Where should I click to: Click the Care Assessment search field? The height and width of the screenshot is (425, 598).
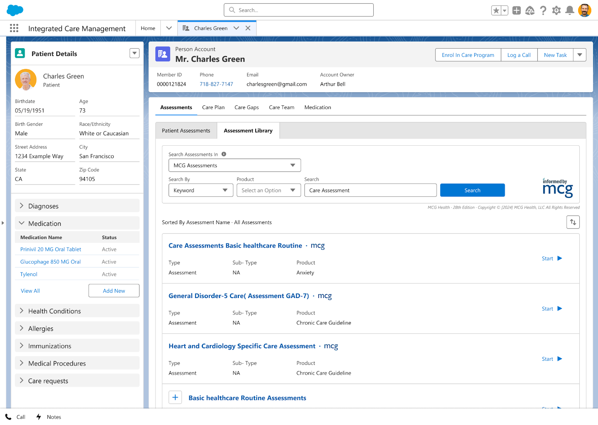click(370, 190)
